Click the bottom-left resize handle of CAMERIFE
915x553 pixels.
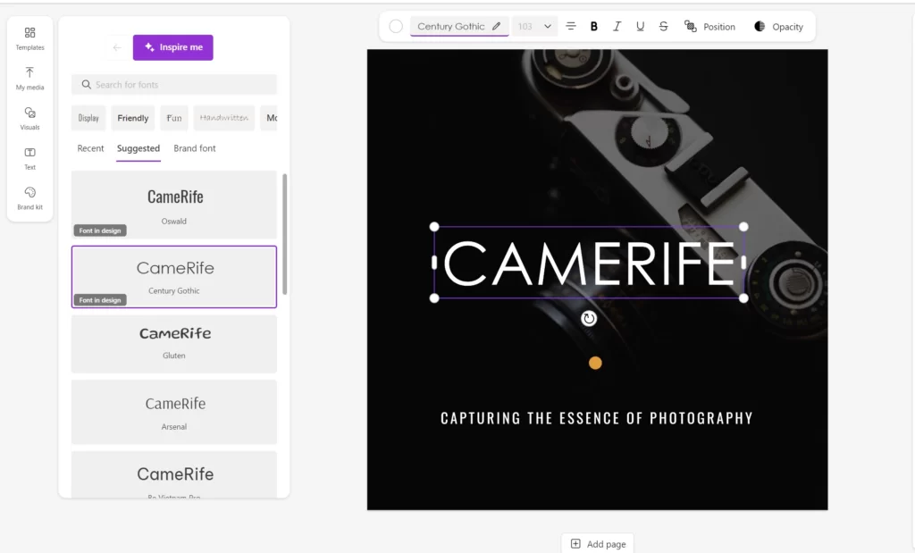tap(434, 298)
